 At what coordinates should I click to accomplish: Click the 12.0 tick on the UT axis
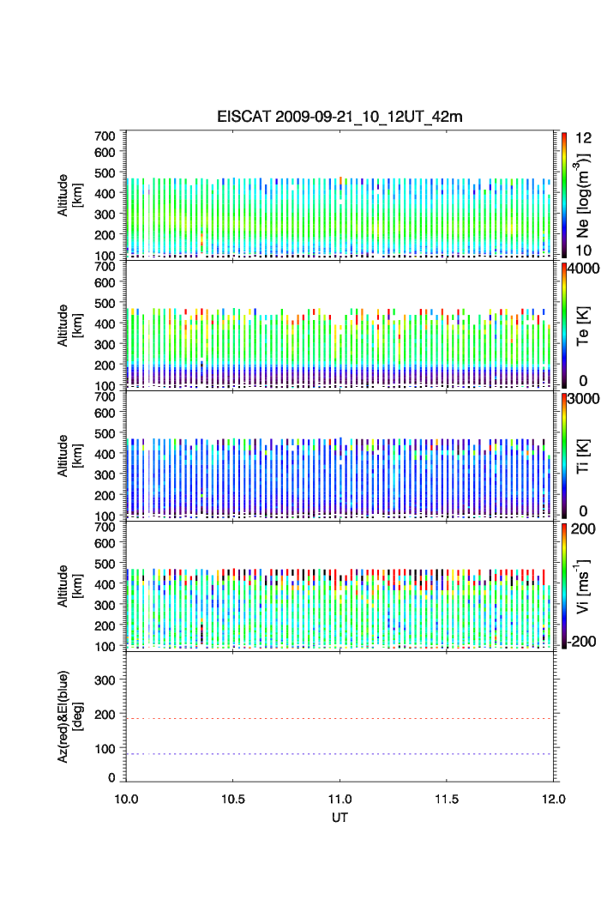click(x=553, y=799)
